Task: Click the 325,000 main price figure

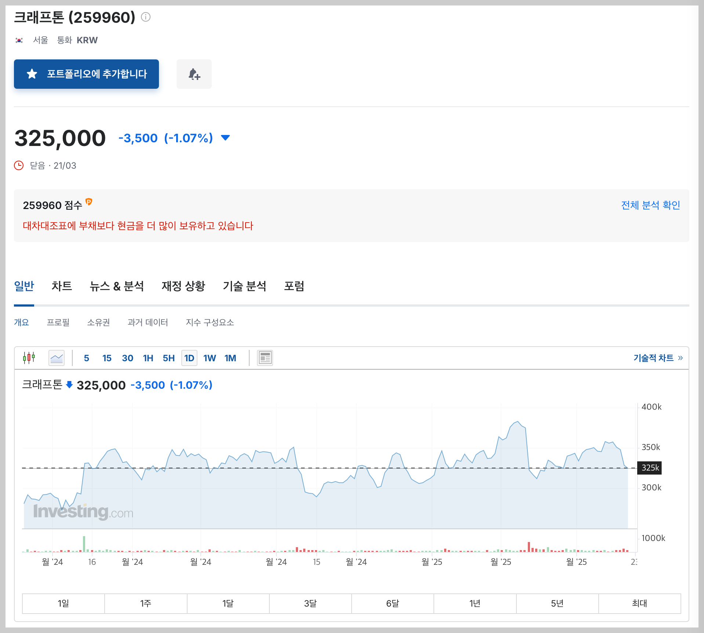Action: point(60,138)
